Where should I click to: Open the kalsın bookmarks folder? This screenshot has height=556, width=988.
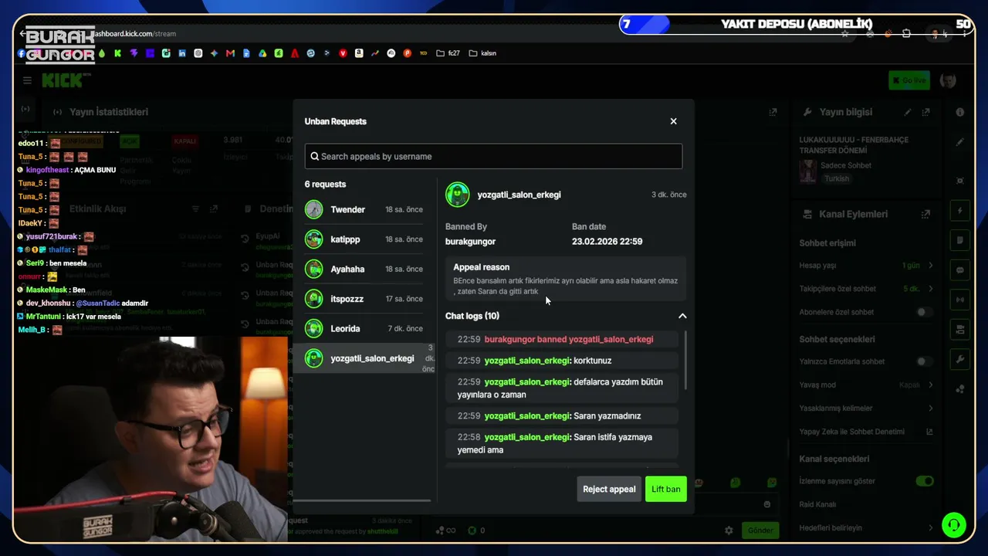click(x=482, y=53)
